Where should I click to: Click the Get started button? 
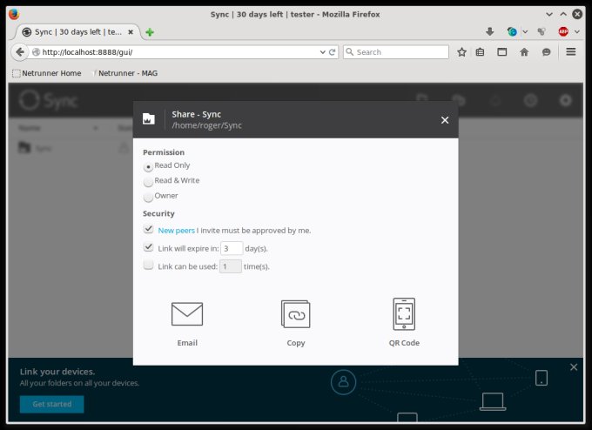51,404
